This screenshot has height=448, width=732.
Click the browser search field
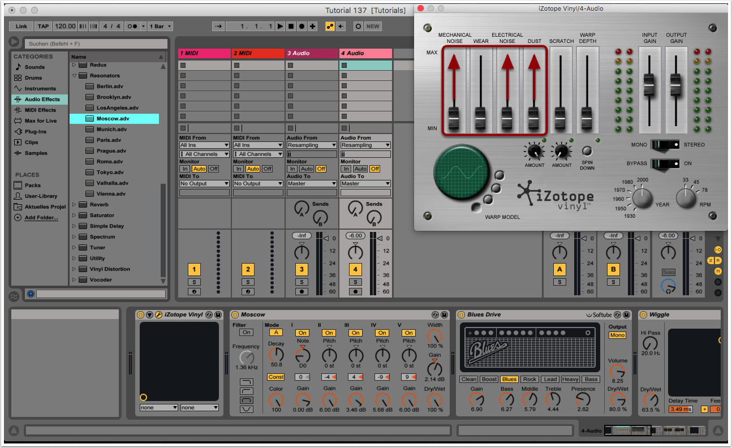pos(95,44)
